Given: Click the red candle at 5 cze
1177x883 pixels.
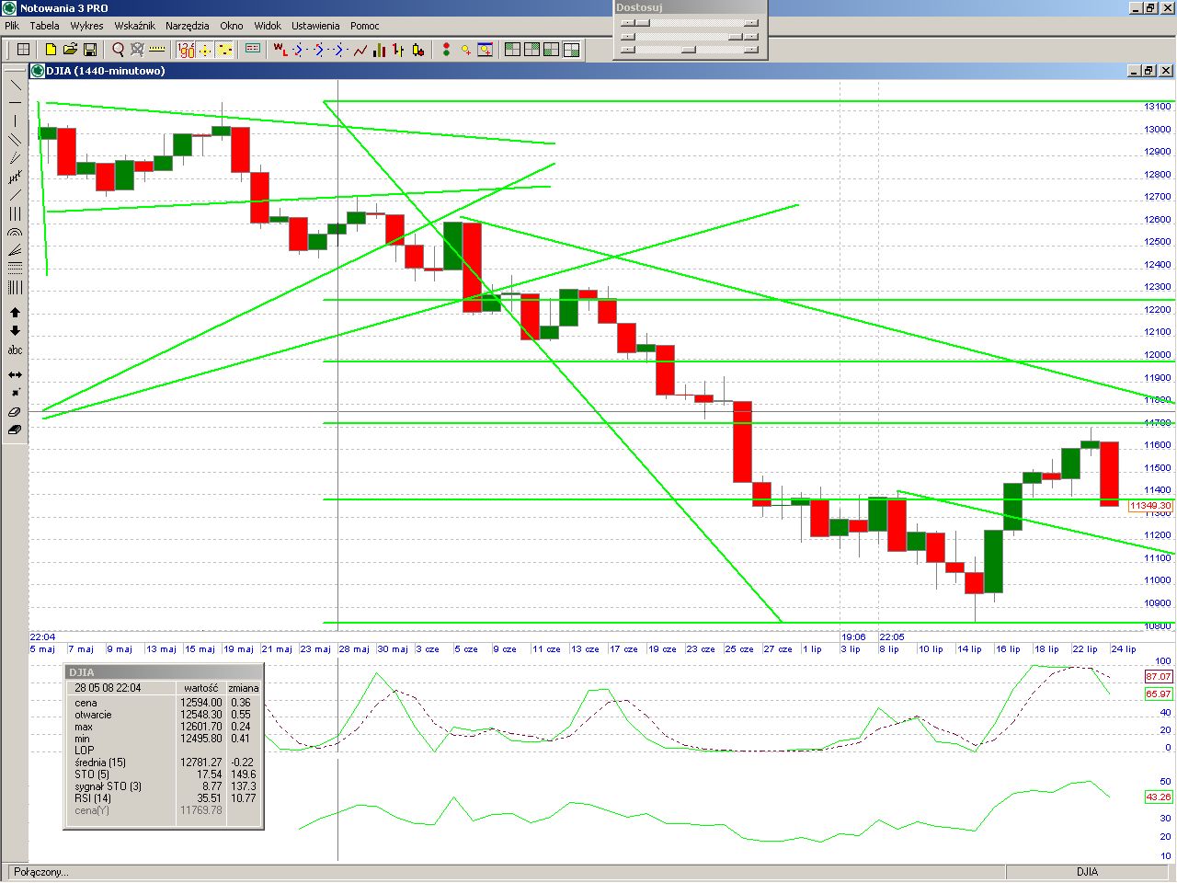Looking at the screenshot, I should 472,267.
